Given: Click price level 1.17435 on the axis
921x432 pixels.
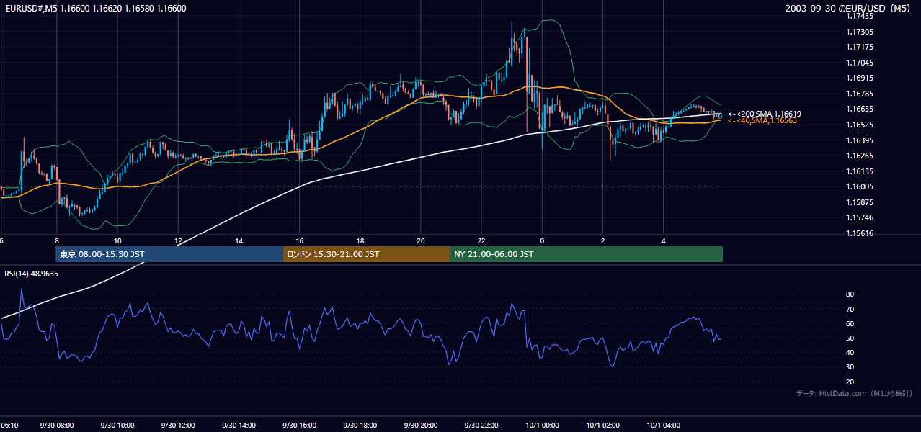Looking at the screenshot, I should pyautogui.click(x=859, y=16).
